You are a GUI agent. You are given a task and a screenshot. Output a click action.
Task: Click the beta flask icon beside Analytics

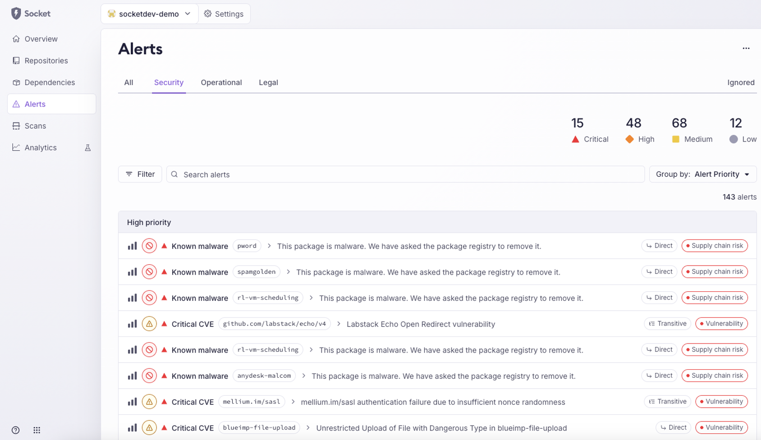(88, 148)
